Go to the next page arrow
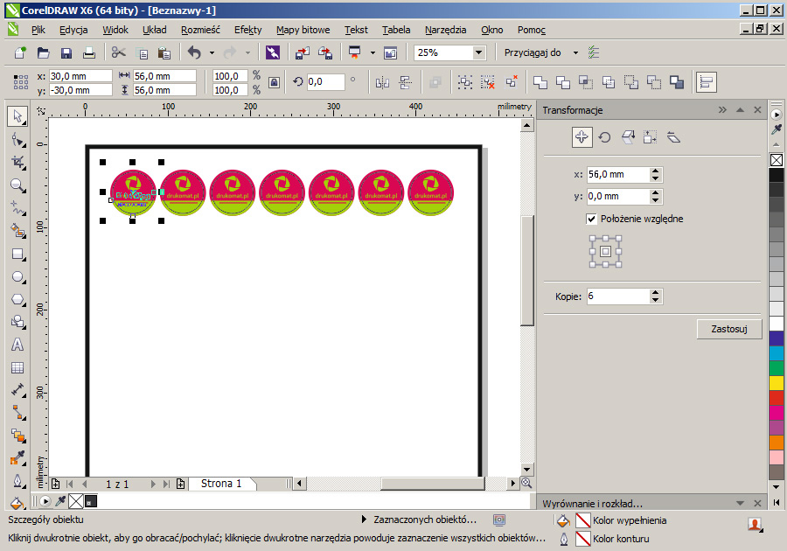This screenshot has width=787, height=551. click(x=153, y=484)
